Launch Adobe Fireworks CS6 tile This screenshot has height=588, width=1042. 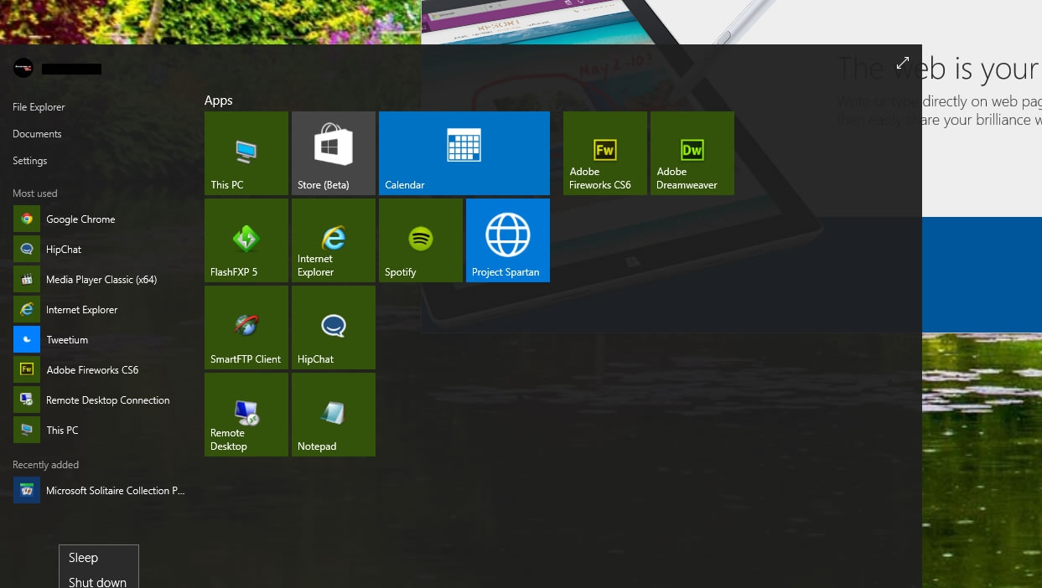605,153
